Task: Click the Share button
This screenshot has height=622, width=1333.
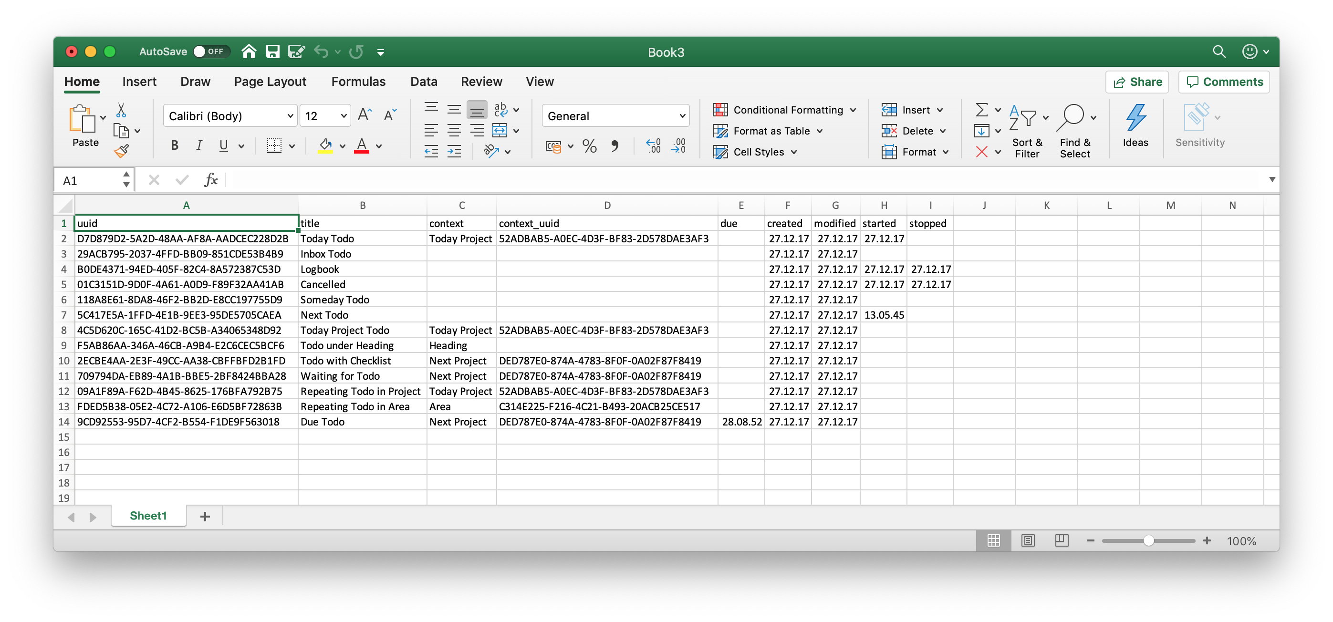Action: [x=1137, y=82]
